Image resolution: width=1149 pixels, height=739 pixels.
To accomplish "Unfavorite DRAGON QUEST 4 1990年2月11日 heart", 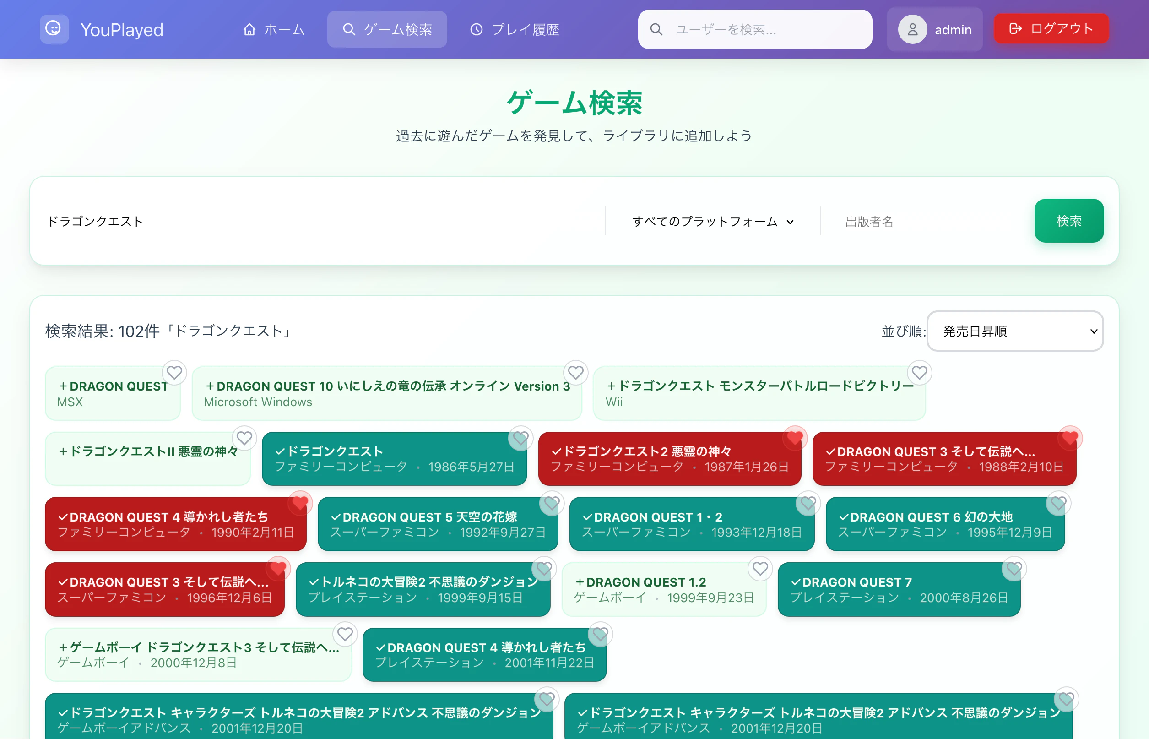I will click(300, 503).
